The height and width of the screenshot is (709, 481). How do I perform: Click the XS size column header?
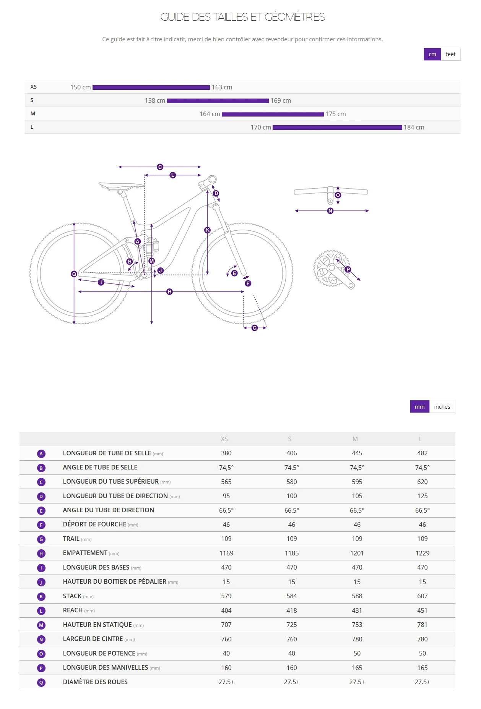tap(224, 439)
